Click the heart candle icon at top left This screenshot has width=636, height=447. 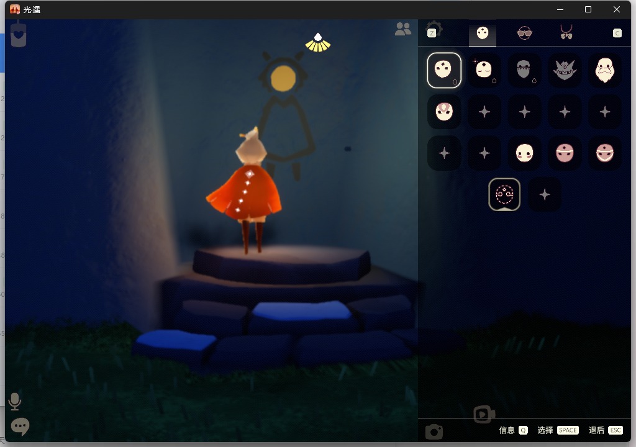click(18, 35)
